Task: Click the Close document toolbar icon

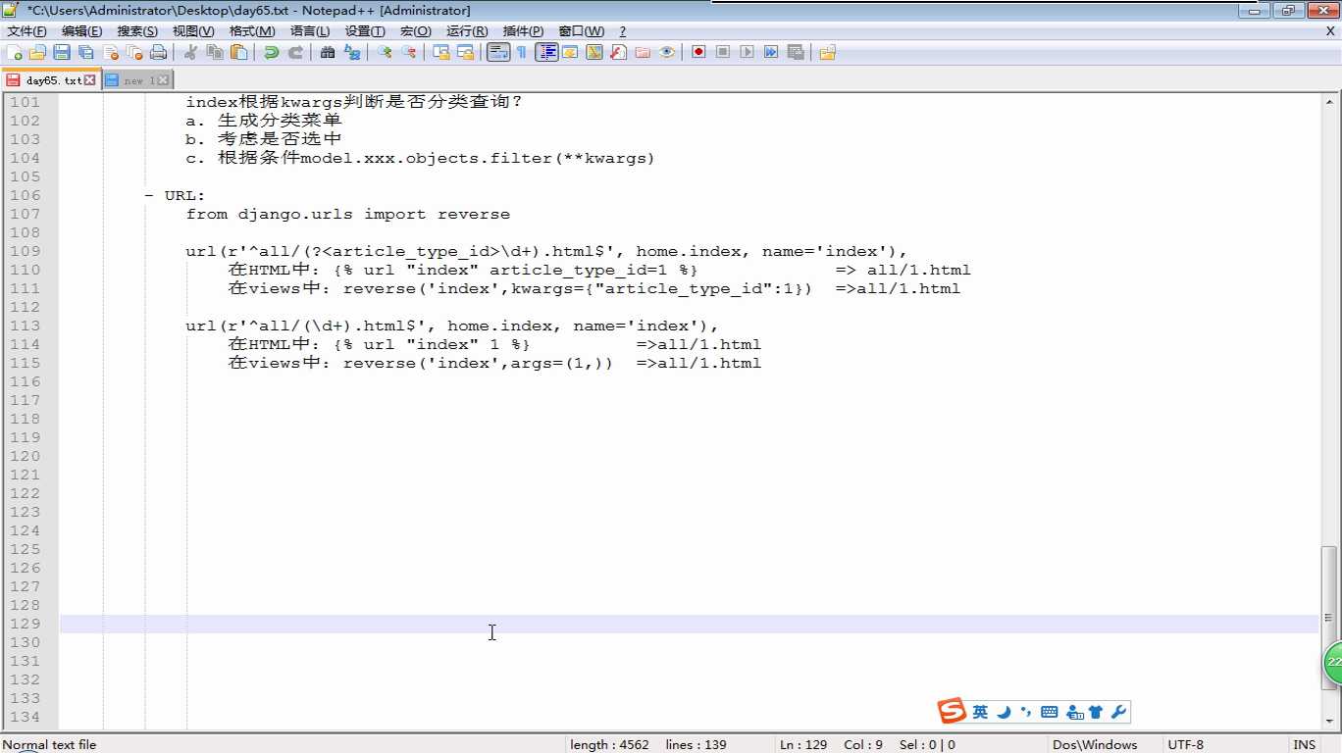Action: 111,52
